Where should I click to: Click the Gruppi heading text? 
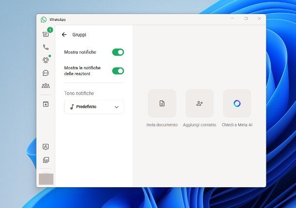click(x=79, y=35)
